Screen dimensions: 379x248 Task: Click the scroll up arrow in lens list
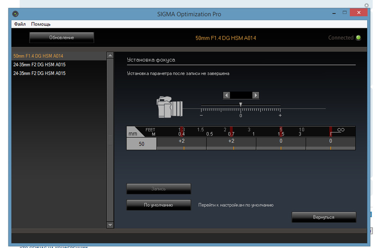110,55
